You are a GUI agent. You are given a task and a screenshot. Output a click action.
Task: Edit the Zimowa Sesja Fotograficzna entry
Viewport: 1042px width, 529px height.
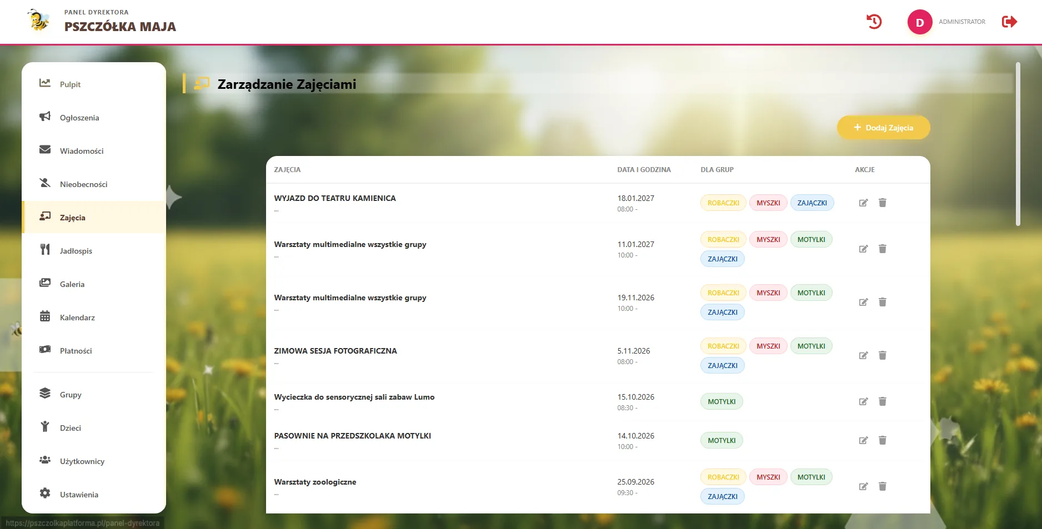pos(863,355)
